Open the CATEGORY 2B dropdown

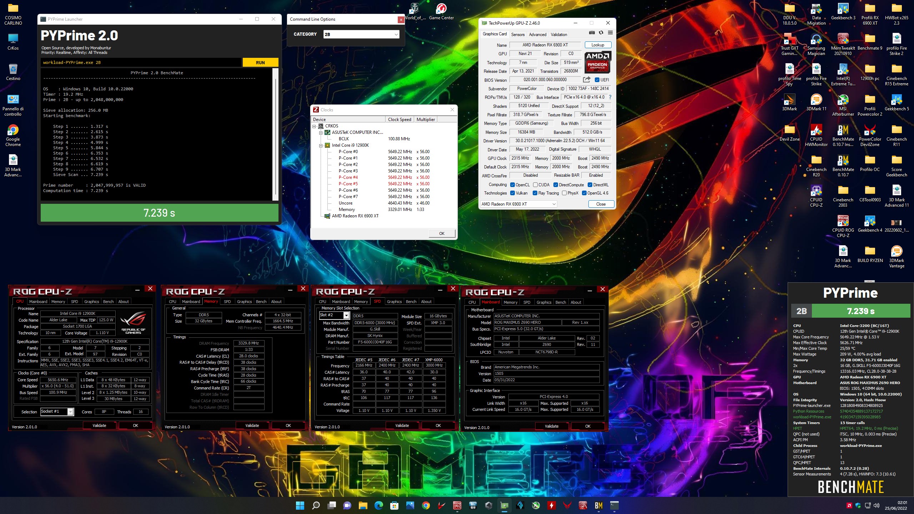pyautogui.click(x=361, y=34)
